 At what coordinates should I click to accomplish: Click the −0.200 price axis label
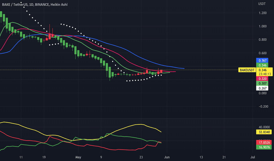point(263,107)
